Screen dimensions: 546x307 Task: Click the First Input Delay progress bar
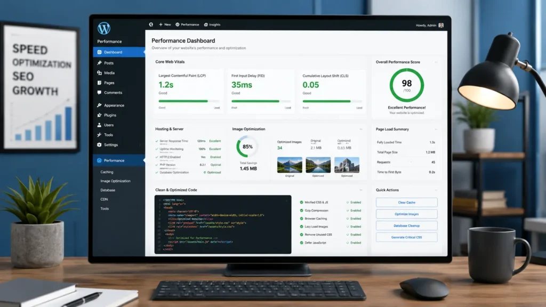coord(255,101)
